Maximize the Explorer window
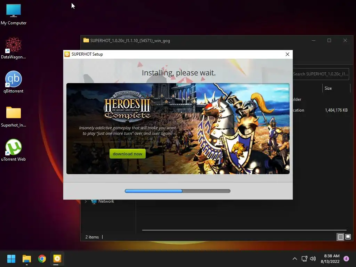This screenshot has width=356, height=267. [329, 40]
